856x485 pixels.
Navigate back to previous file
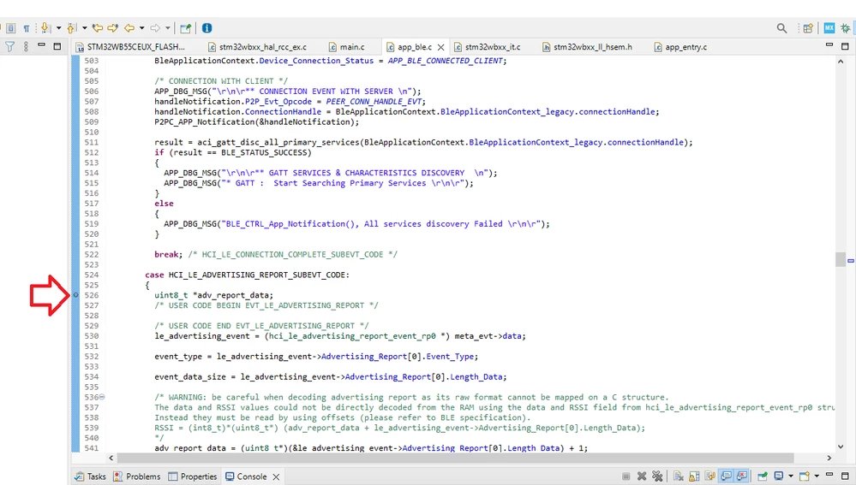129,27
